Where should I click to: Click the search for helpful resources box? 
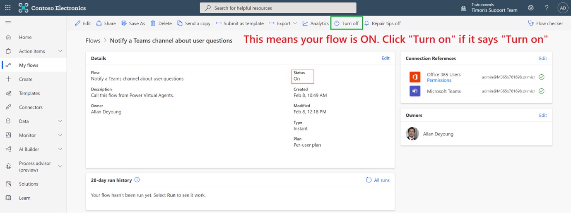tap(278, 8)
